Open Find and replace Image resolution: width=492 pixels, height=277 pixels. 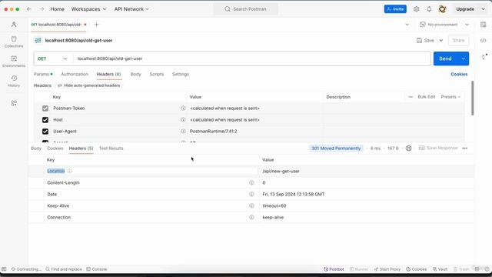click(x=64, y=269)
